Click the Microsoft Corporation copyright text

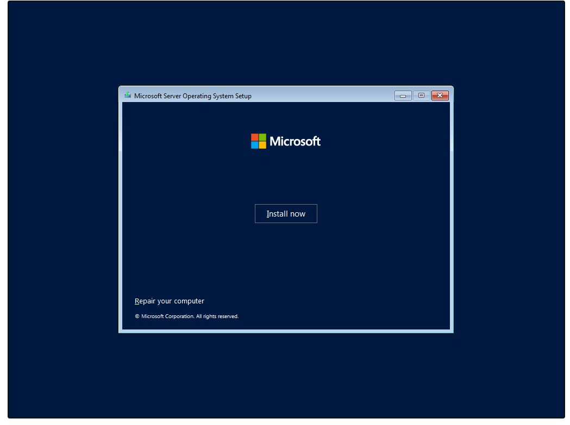tap(186, 316)
